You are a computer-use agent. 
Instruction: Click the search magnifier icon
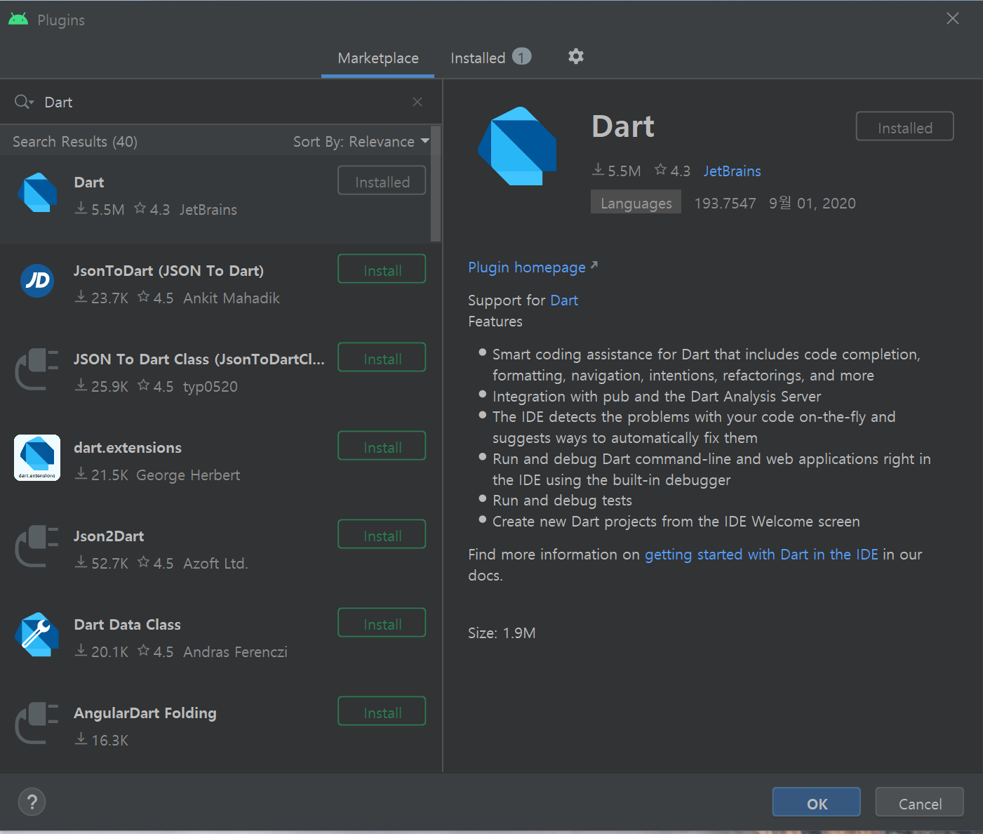click(24, 102)
